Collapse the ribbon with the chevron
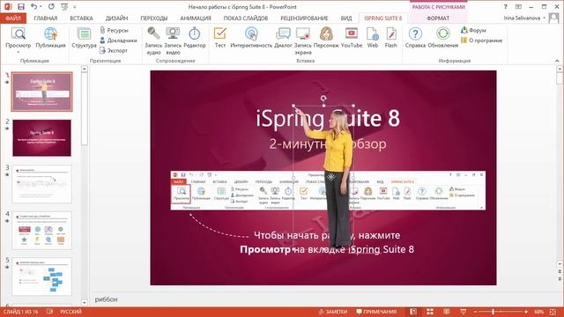 click(557, 61)
